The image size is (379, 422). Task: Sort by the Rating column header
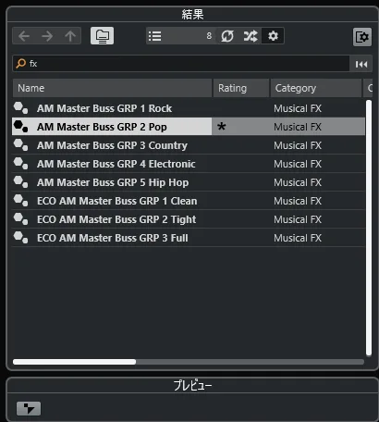pyautogui.click(x=241, y=88)
